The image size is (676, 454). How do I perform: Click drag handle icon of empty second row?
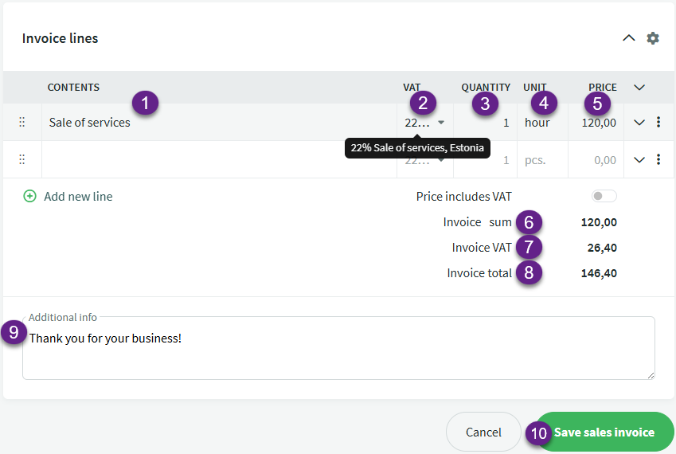click(22, 159)
